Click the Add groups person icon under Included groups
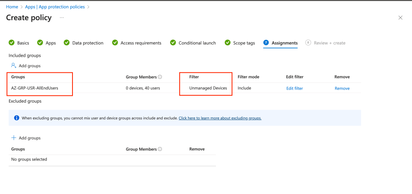 (14, 66)
